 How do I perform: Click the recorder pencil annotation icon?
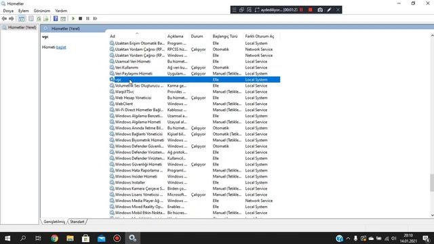[x=329, y=9]
